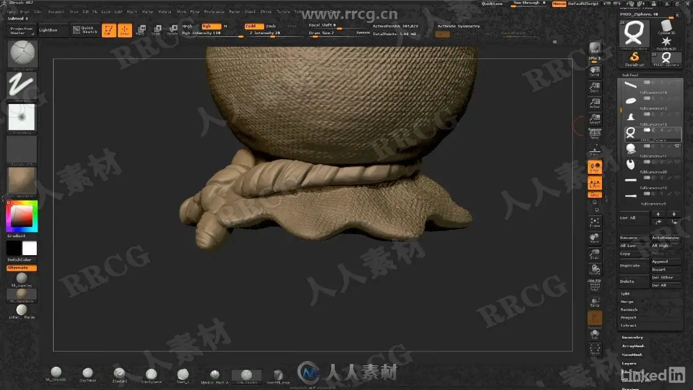
Task: Select the Zoom canvas tool
Action: point(594,87)
